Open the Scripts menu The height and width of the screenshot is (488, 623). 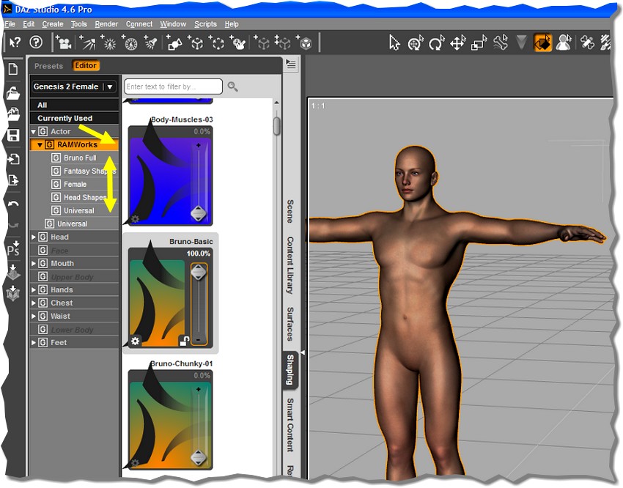(x=205, y=24)
